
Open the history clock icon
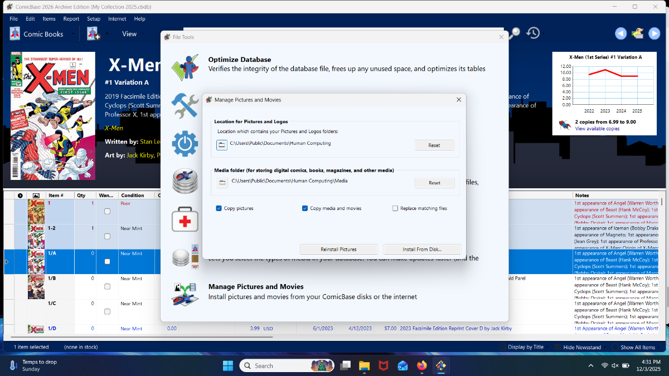[x=534, y=33]
